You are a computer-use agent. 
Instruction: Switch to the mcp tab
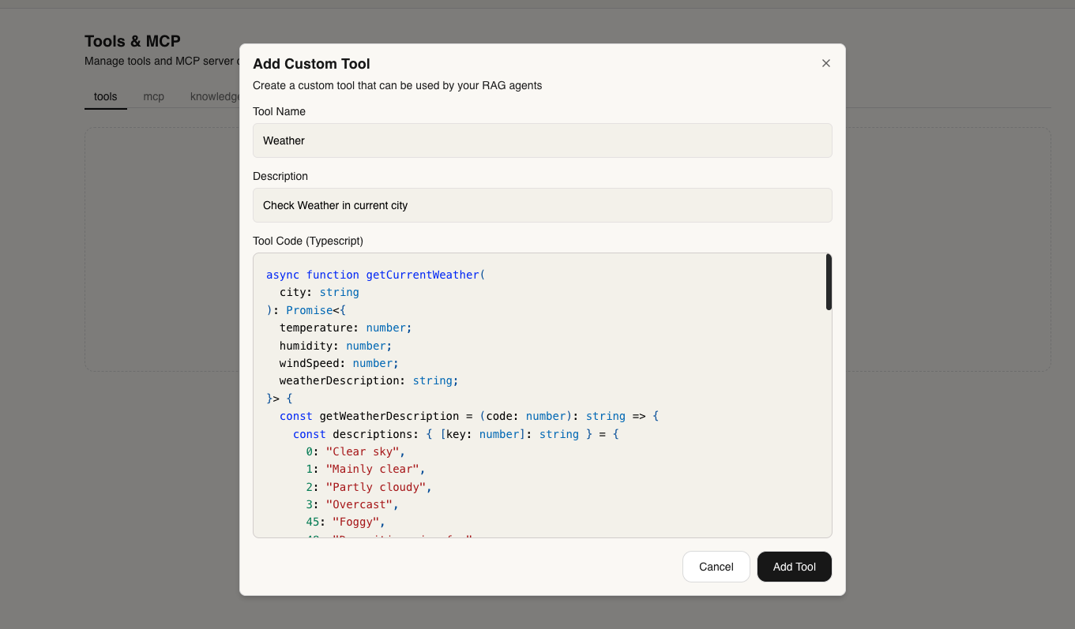[153, 96]
